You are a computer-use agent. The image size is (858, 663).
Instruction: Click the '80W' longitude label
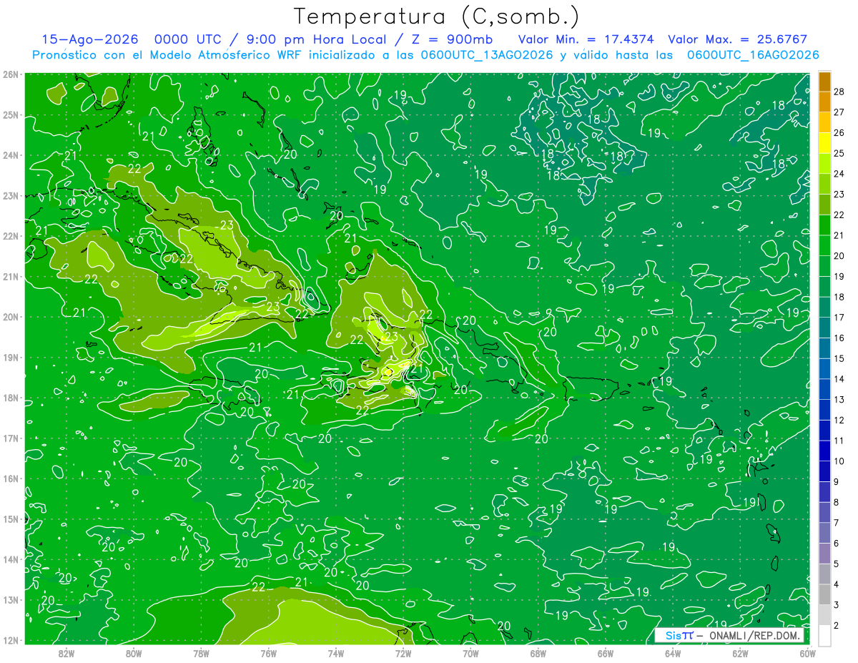click(133, 653)
